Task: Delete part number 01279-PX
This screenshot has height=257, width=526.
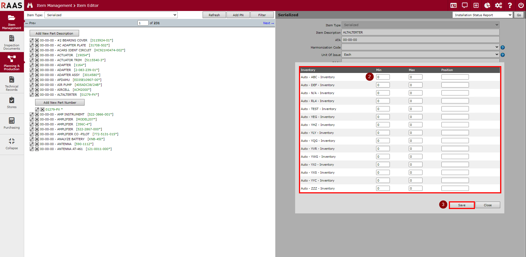Action: point(42,109)
